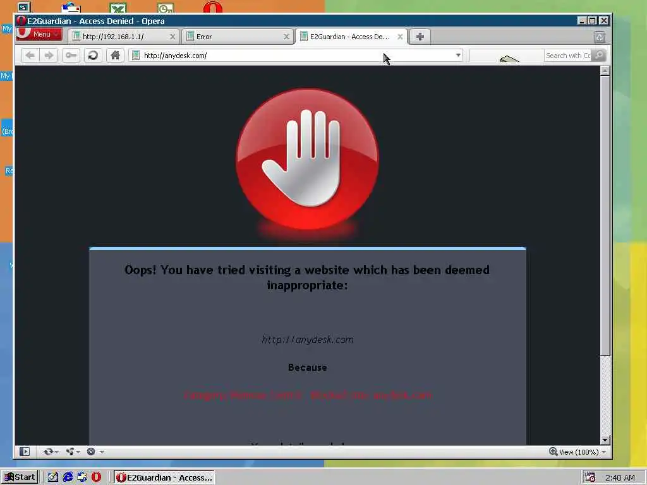Close the http://192.168.1.1/ tab
Image resolution: width=647 pixels, height=485 pixels.
click(x=172, y=37)
